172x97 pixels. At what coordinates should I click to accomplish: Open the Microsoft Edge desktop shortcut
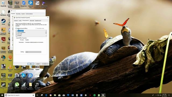[30, 4]
